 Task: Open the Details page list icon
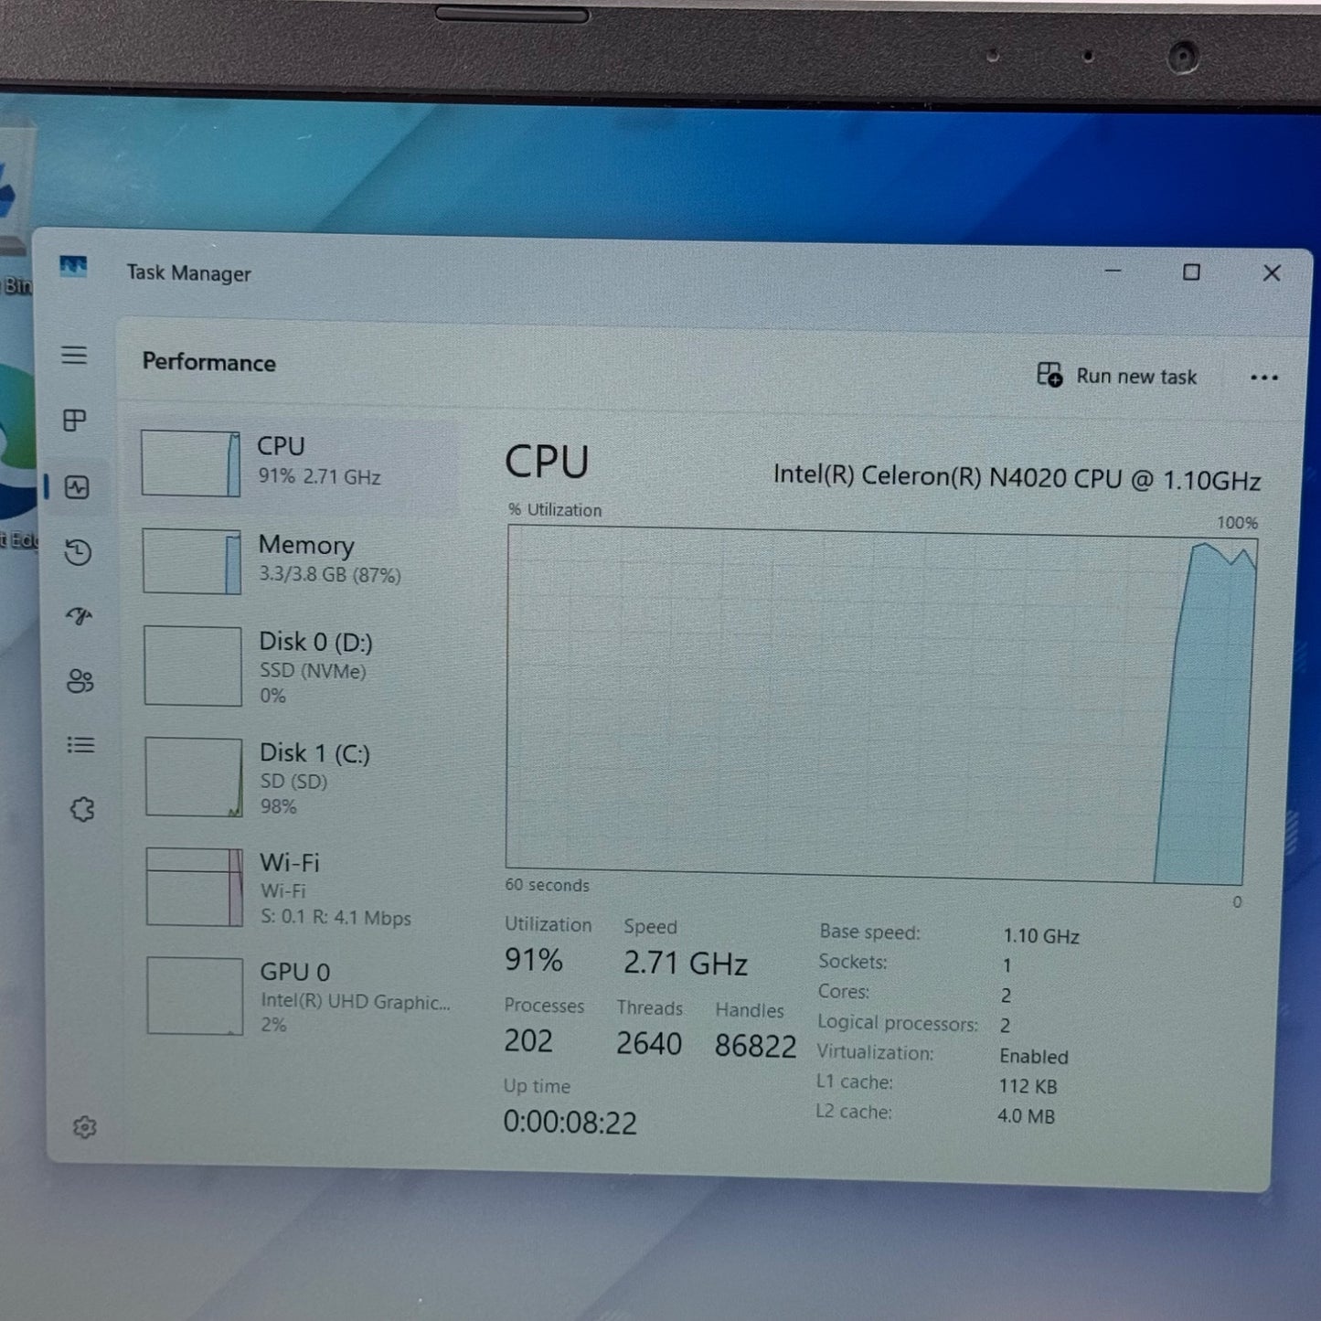(x=80, y=745)
